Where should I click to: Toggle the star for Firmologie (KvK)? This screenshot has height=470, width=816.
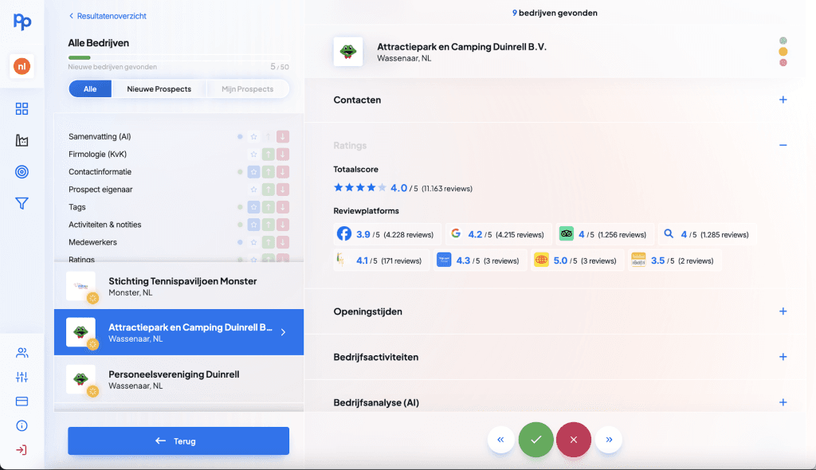tap(253, 155)
